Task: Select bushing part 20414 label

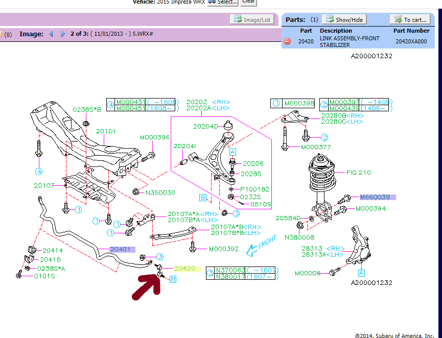Action: pos(52,251)
